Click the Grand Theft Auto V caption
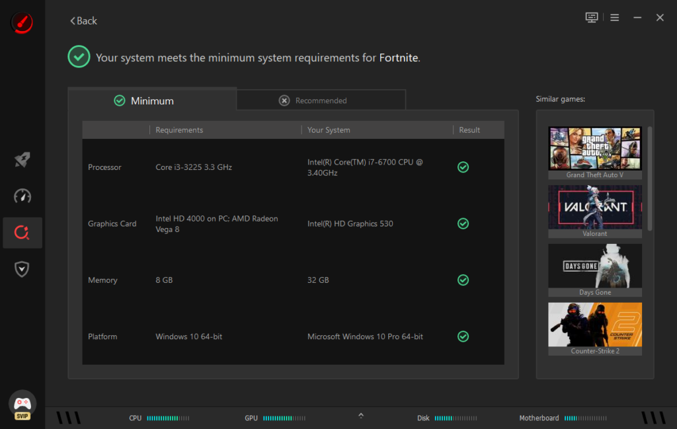The image size is (677, 429). 595,175
